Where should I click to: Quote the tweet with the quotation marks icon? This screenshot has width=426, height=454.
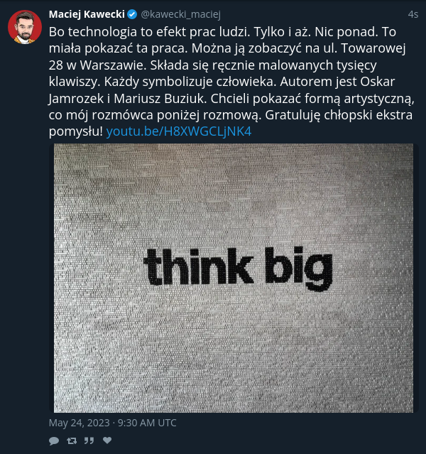click(x=89, y=441)
